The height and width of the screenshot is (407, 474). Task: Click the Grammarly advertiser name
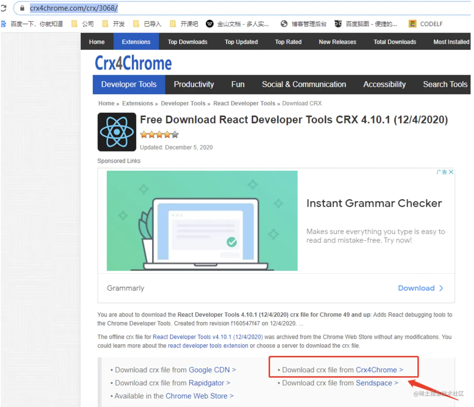(125, 288)
